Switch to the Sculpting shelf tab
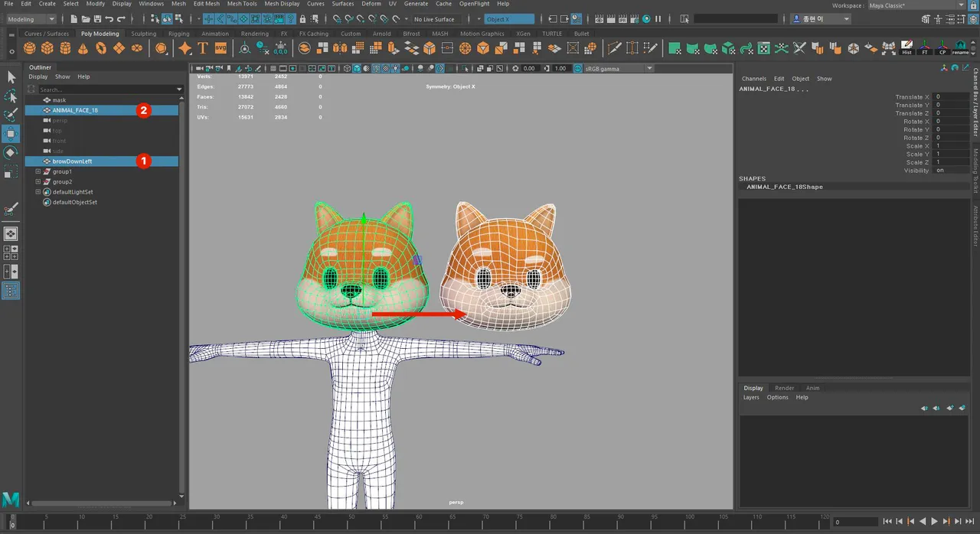Image resolution: width=980 pixels, height=534 pixels. [x=143, y=33]
